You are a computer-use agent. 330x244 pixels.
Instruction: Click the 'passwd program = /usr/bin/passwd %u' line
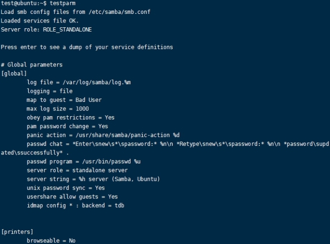coord(83,162)
